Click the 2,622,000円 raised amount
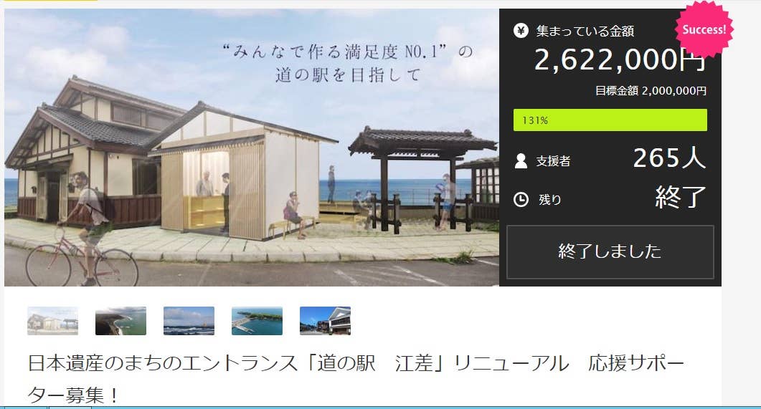 (x=620, y=60)
